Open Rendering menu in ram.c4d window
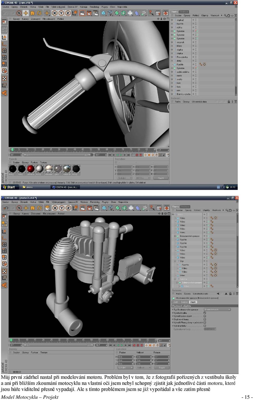 pyautogui.click(x=94, y=7)
